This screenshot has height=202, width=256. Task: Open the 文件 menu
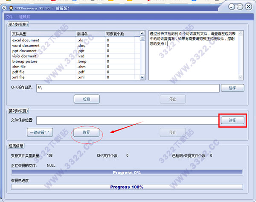[x=9, y=17]
